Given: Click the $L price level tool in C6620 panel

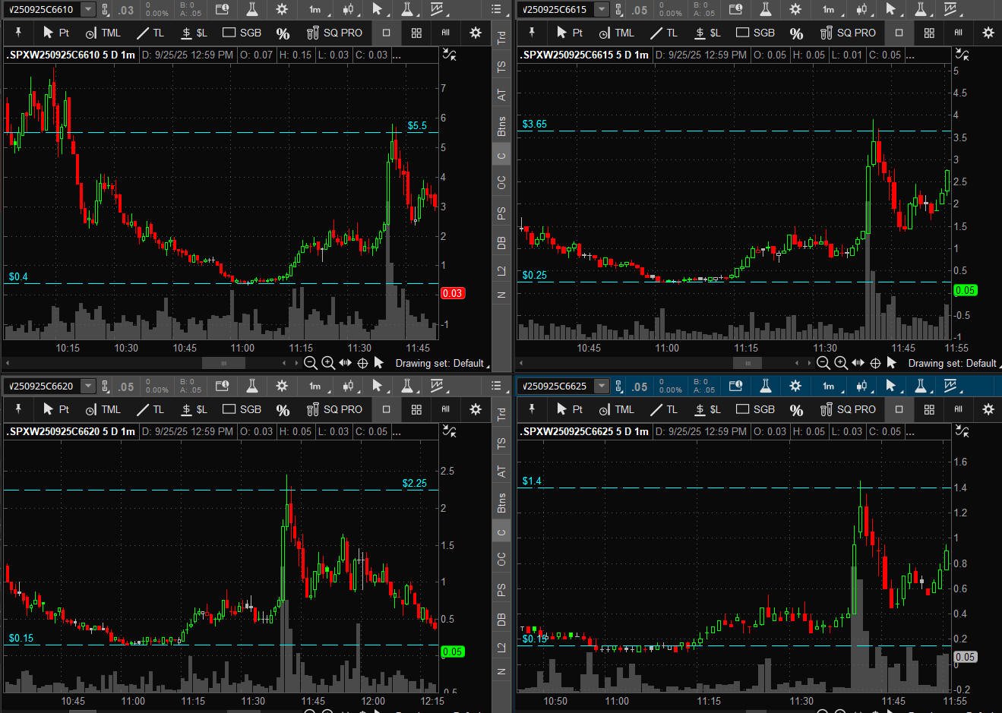Looking at the screenshot, I should point(194,409).
